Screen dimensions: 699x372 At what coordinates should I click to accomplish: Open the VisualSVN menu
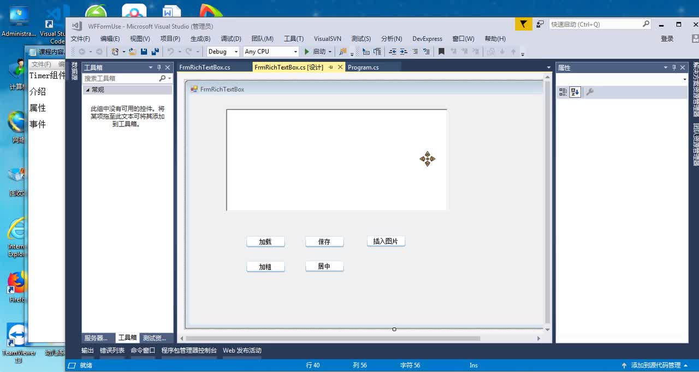tap(328, 39)
